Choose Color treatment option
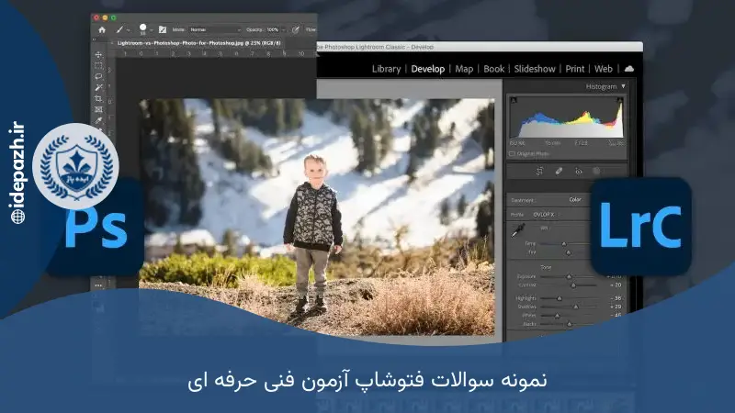The image size is (735, 413). (575, 199)
